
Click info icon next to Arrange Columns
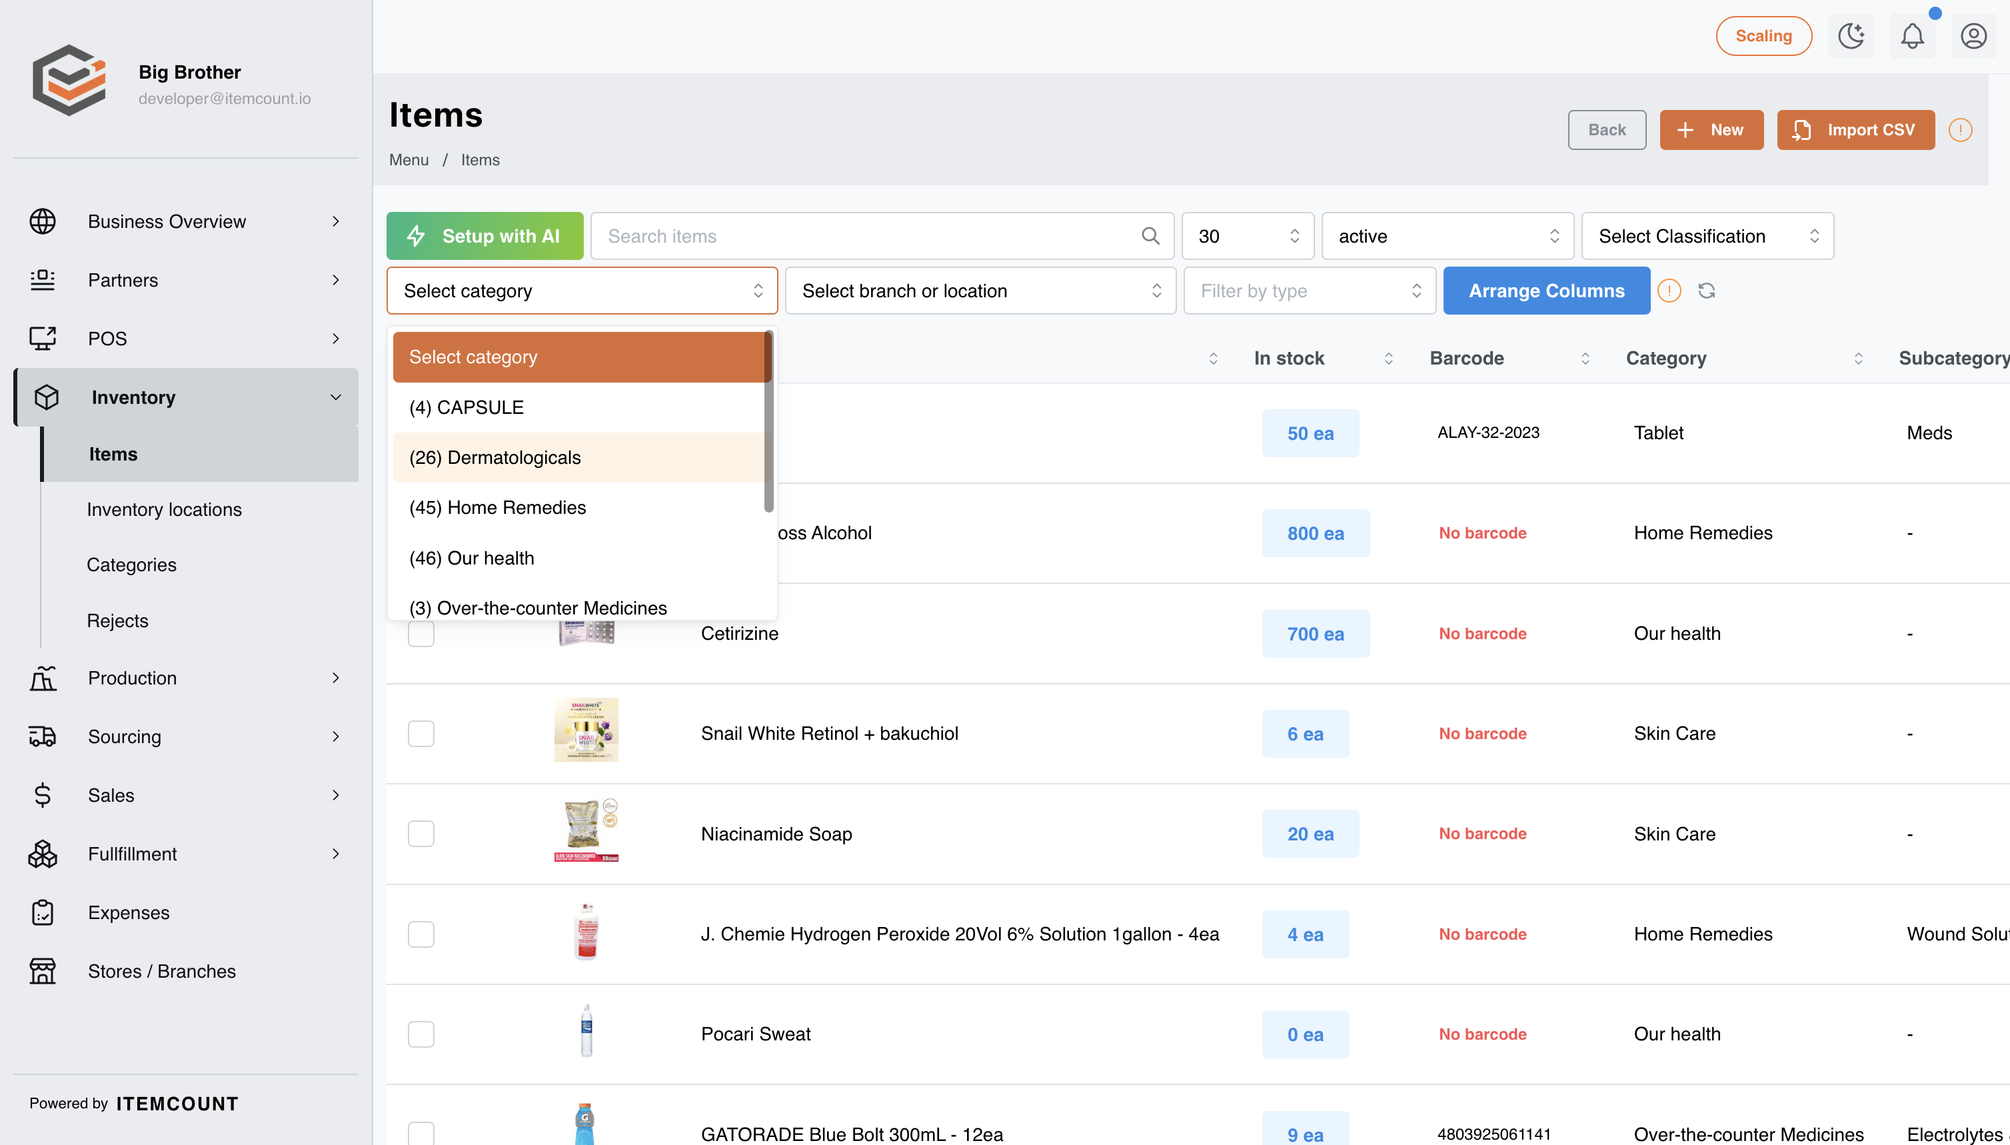pos(1669,291)
